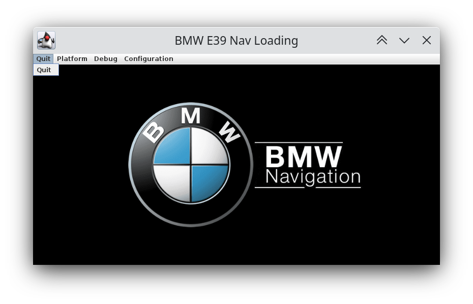The image size is (473, 304).
Task: Open the Configuration menu
Action: (x=149, y=59)
